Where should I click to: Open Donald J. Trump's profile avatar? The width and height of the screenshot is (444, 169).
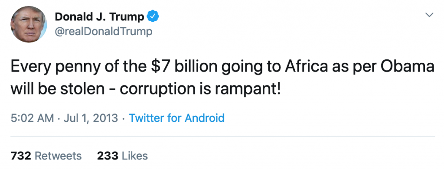29,24
